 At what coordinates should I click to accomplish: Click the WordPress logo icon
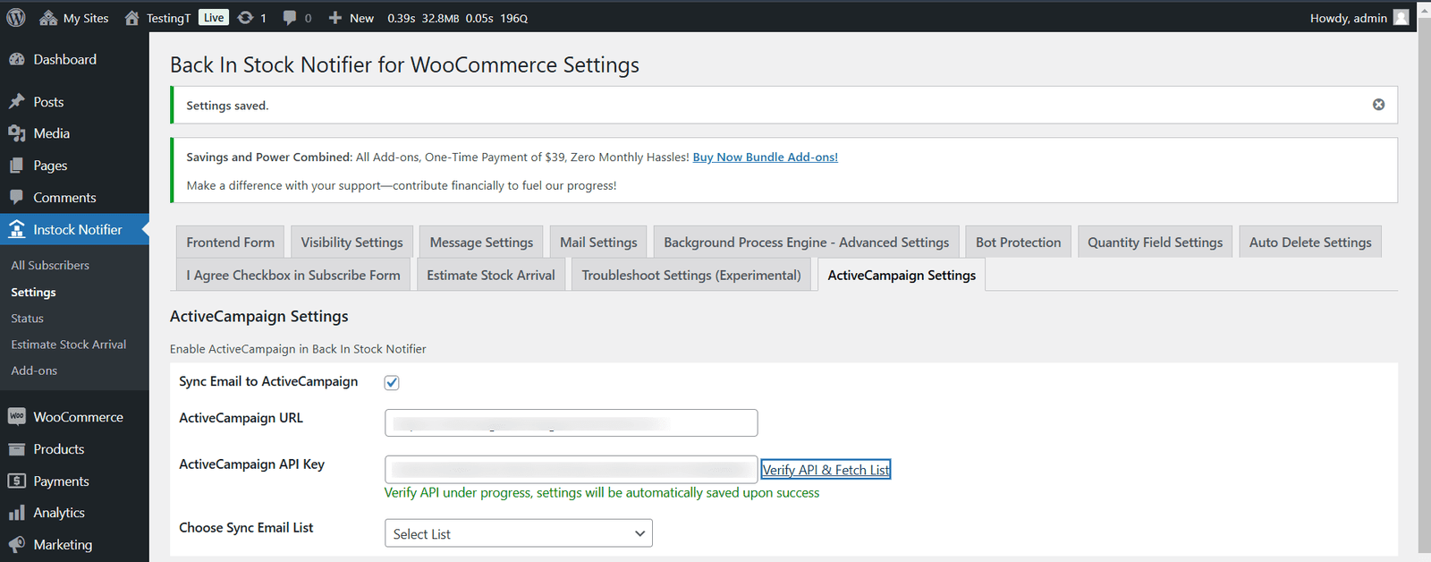tap(16, 17)
